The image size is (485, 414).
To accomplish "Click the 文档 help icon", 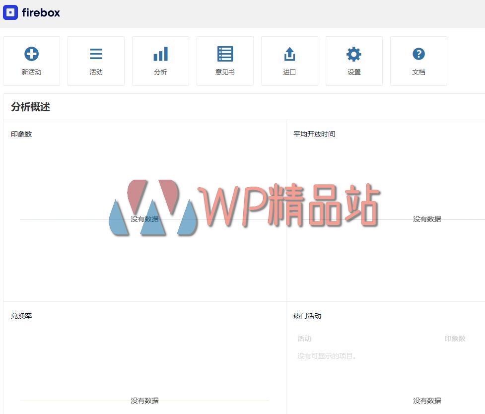I will coord(418,53).
